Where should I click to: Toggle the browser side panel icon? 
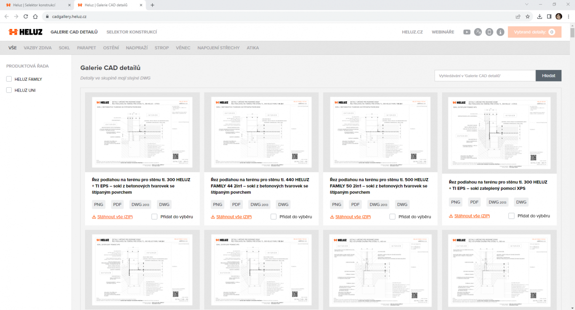point(549,16)
